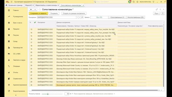Switch to Маркет42 tab
This screenshot has height=97, width=172.
coord(28,5)
